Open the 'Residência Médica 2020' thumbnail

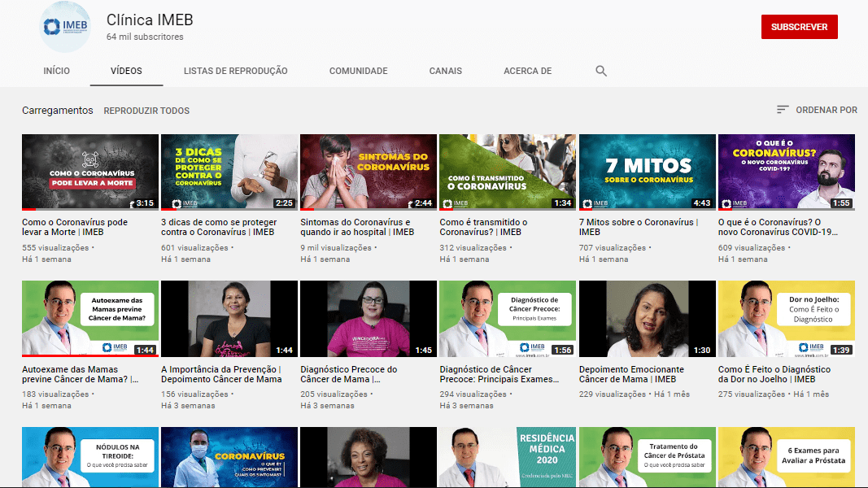[508, 457]
